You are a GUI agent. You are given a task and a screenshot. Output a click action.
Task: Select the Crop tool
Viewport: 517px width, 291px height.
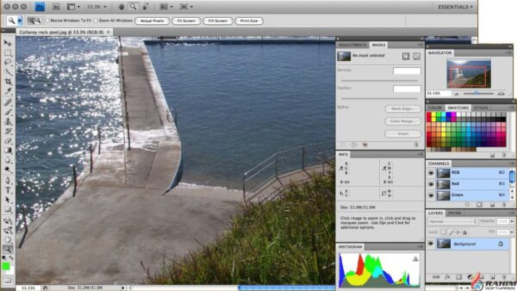pos(8,81)
